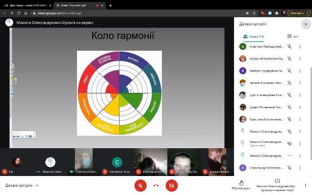
Task: Expand the meeting details chevron
Action: point(37,185)
